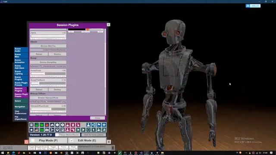Click Reset Focus (R) button

pos(73,148)
